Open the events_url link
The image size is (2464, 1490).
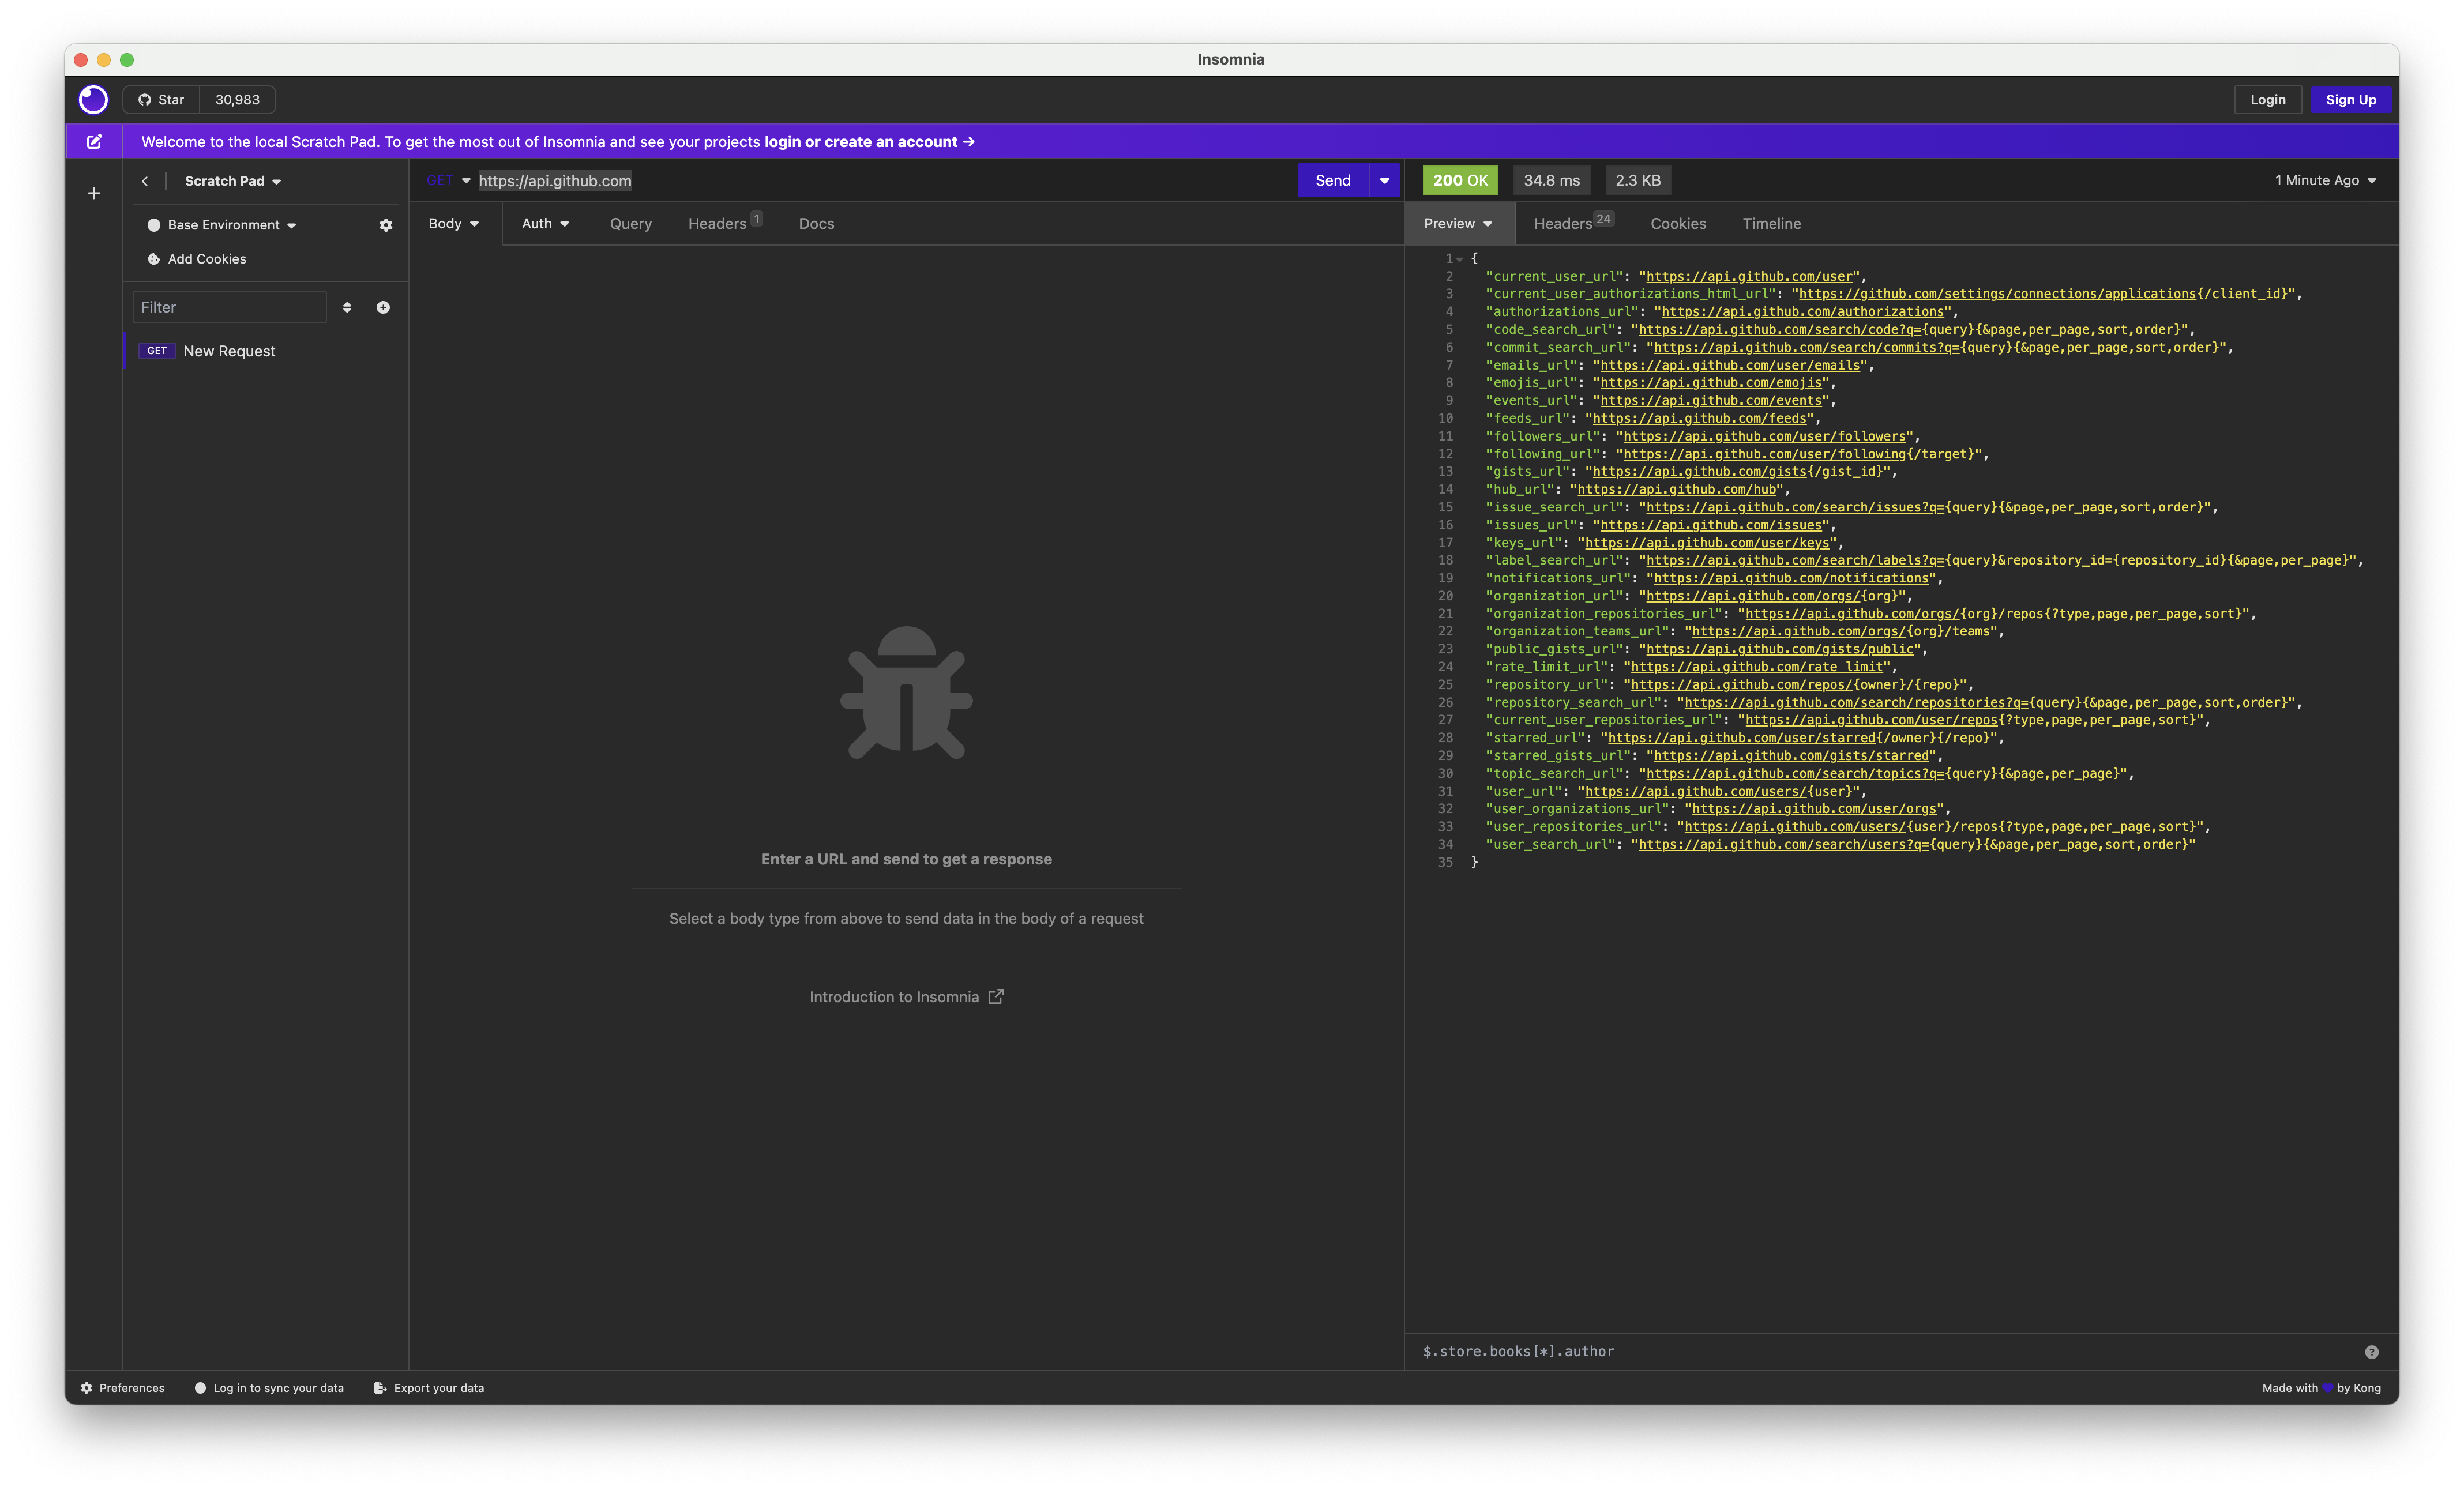pyautogui.click(x=1711, y=400)
